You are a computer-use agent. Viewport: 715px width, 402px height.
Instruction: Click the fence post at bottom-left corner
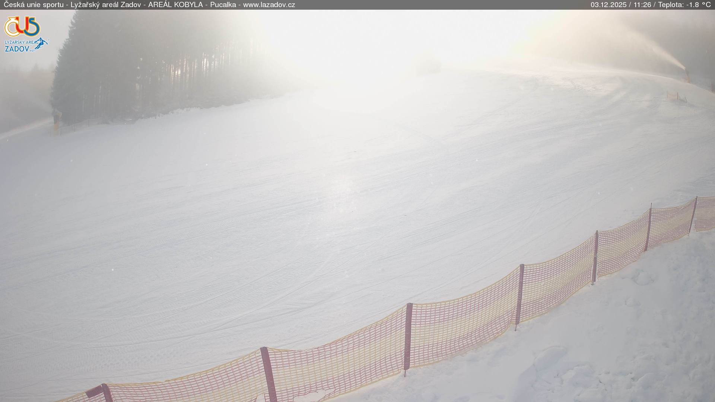point(107,393)
